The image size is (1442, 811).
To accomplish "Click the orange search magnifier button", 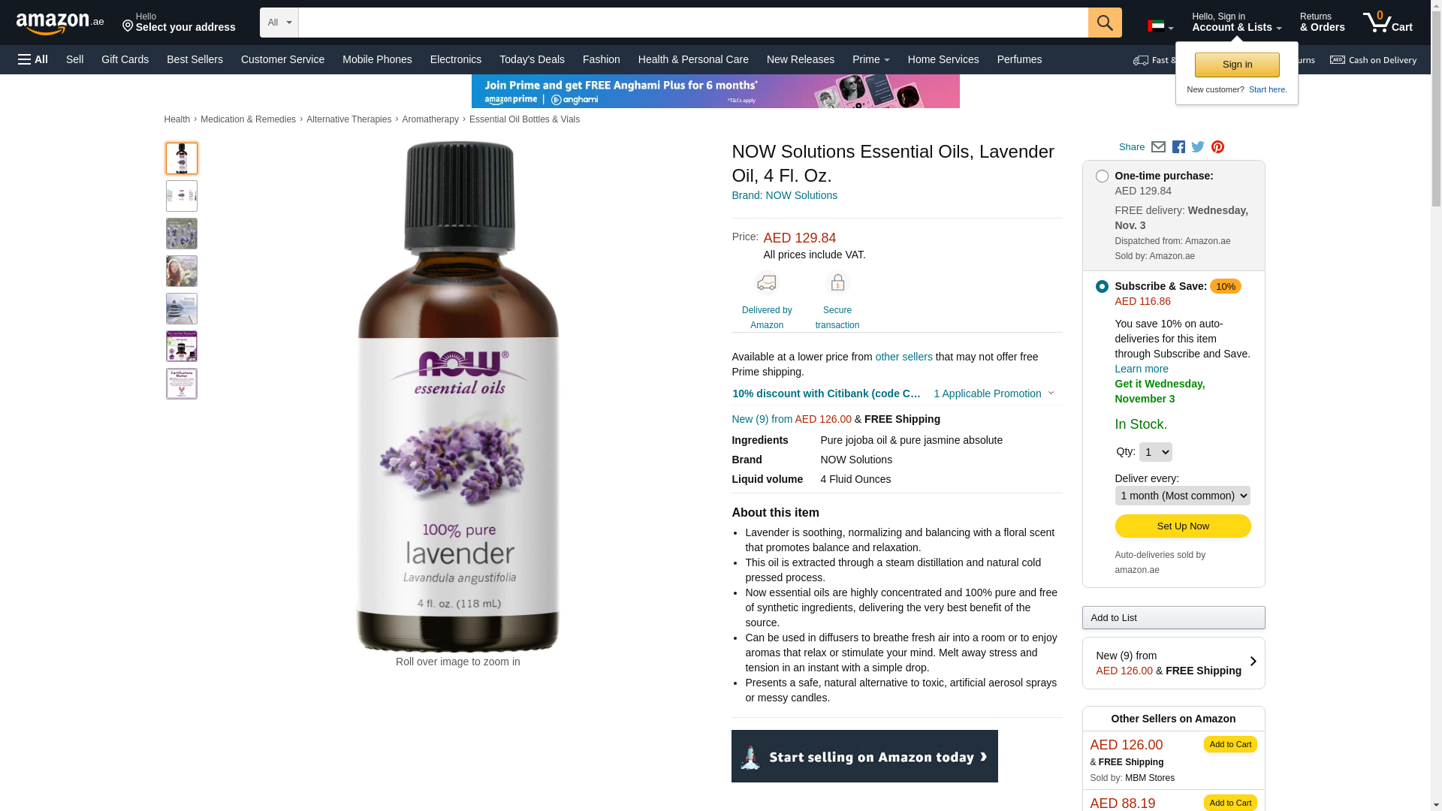I will [1105, 23].
